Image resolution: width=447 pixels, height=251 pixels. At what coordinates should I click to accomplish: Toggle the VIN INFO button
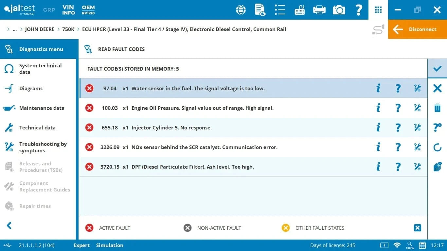(68, 10)
